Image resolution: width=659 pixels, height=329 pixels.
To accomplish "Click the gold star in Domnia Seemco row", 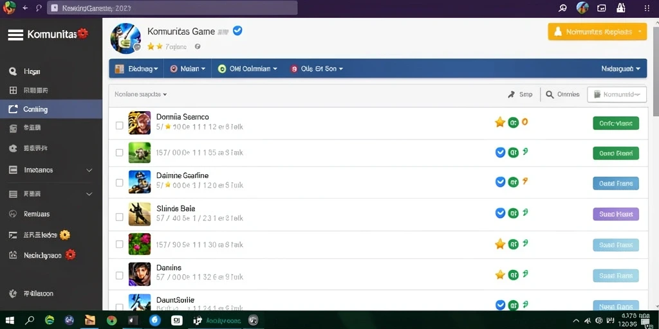I will pyautogui.click(x=499, y=122).
